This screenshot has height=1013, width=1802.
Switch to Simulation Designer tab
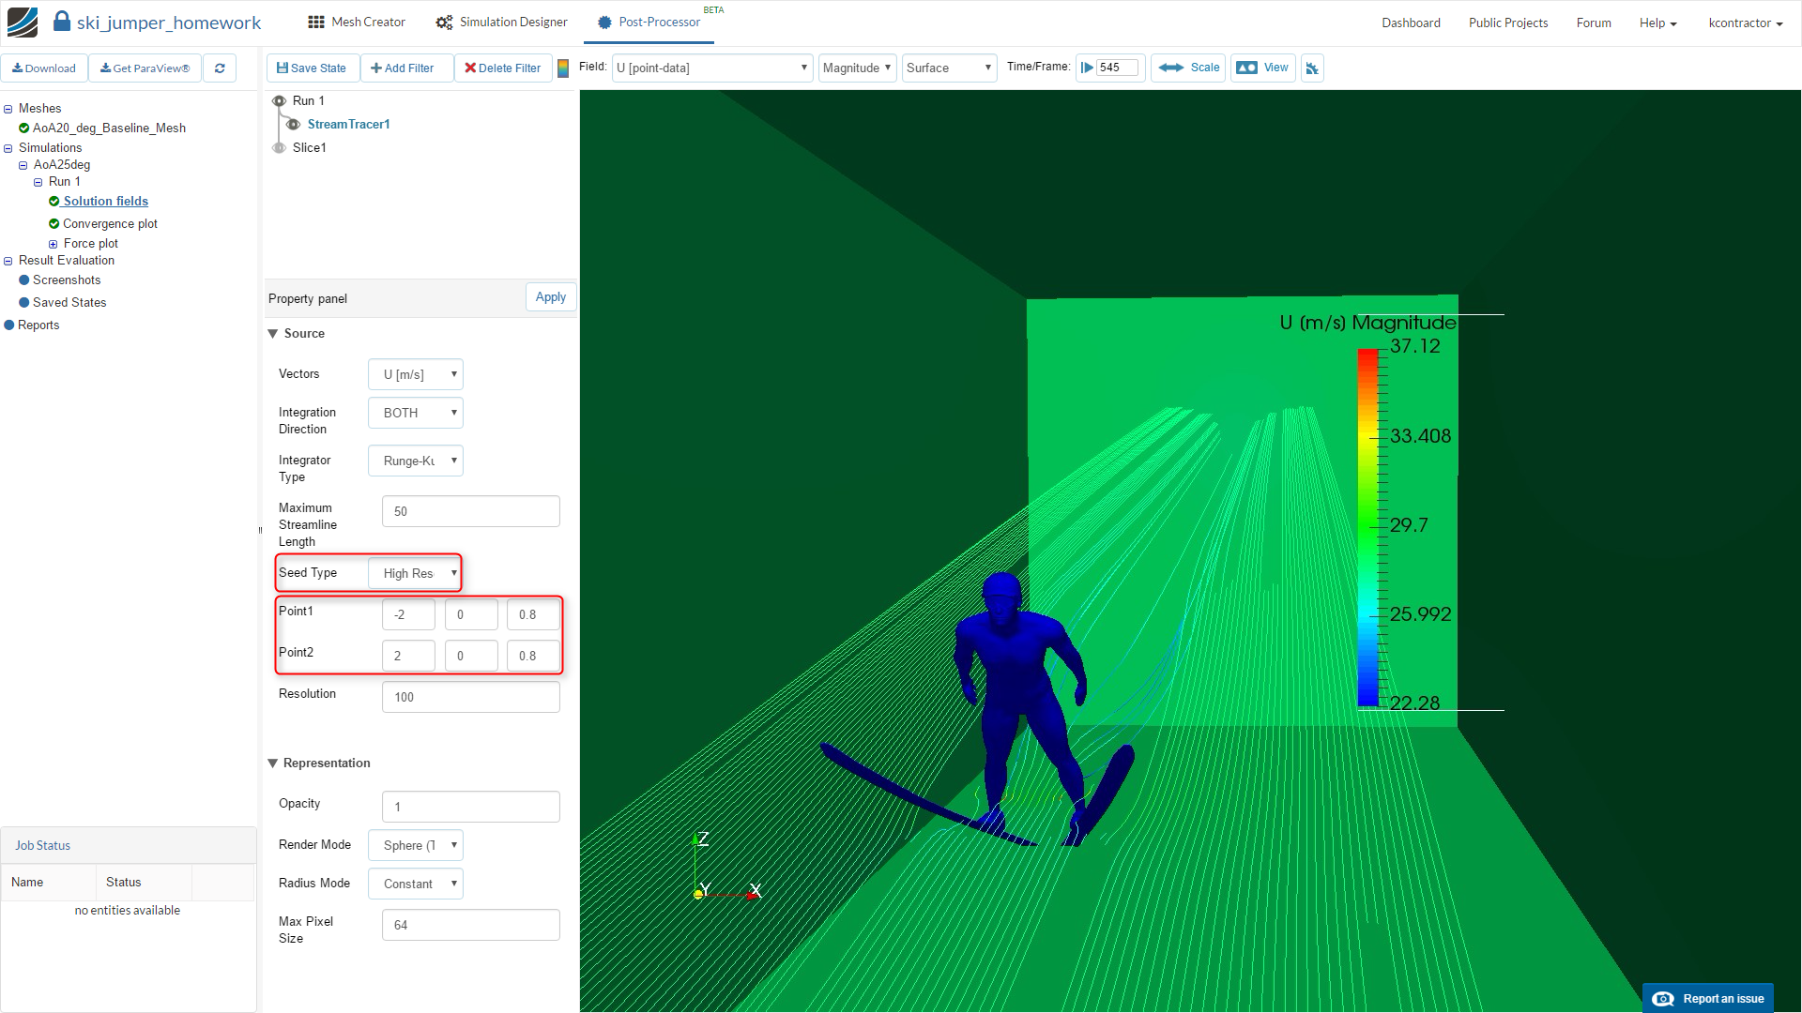[501, 23]
